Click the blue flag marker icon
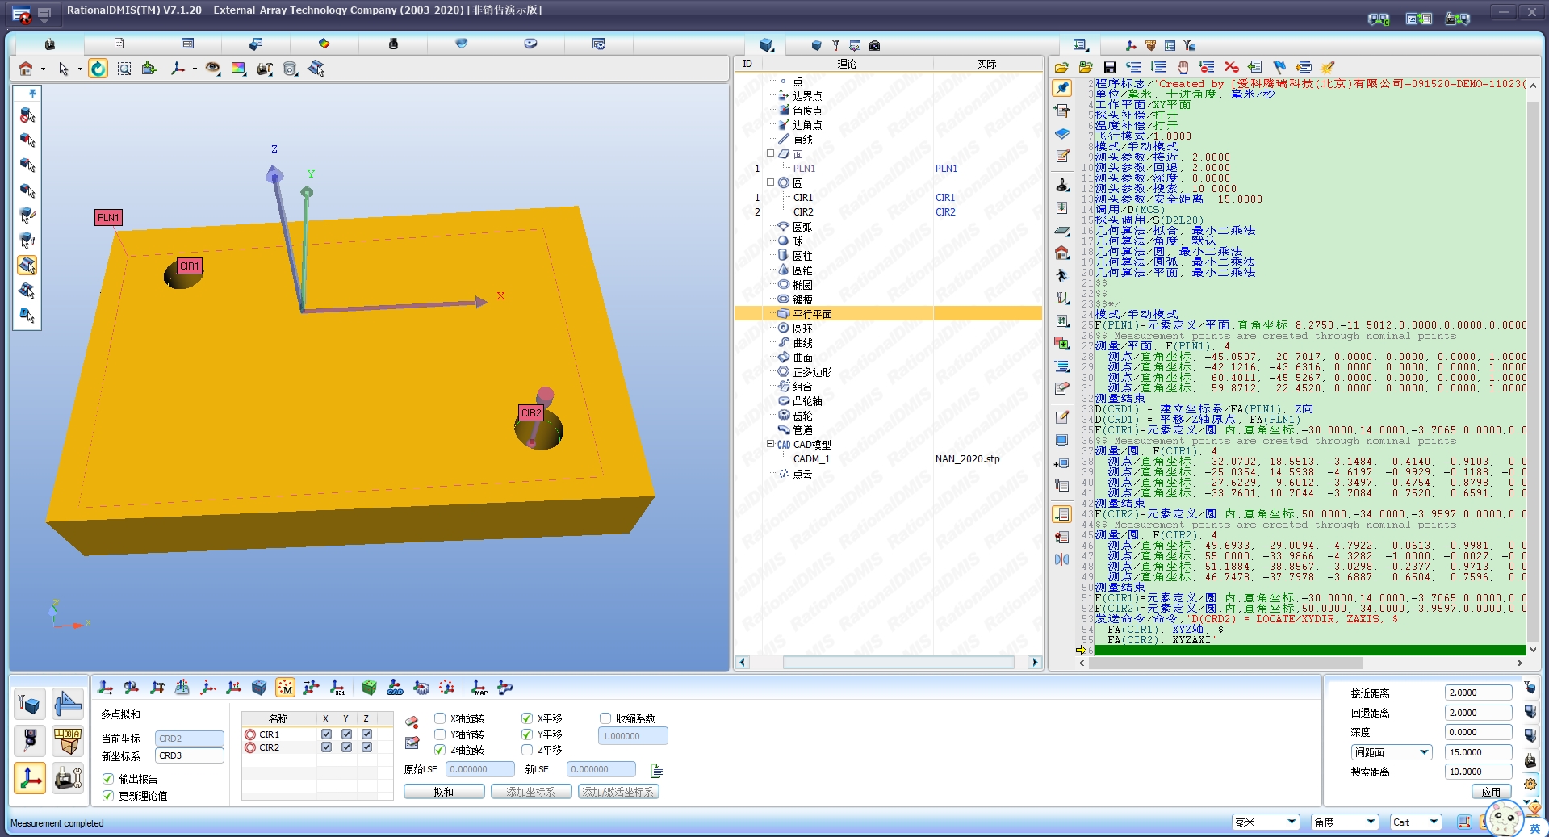This screenshot has height=837, width=1549. pos(1279,67)
